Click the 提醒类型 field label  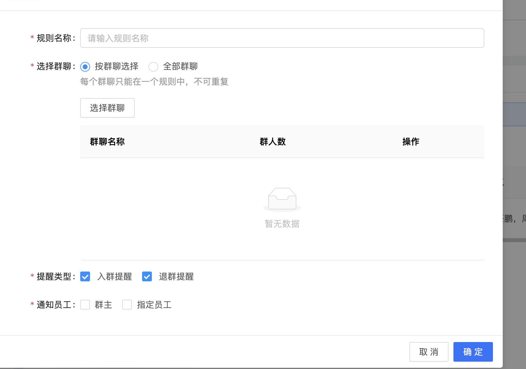coord(54,276)
